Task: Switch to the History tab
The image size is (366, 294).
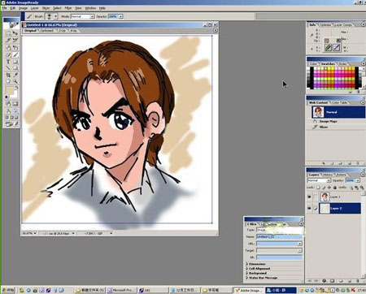Action: pos(328,175)
